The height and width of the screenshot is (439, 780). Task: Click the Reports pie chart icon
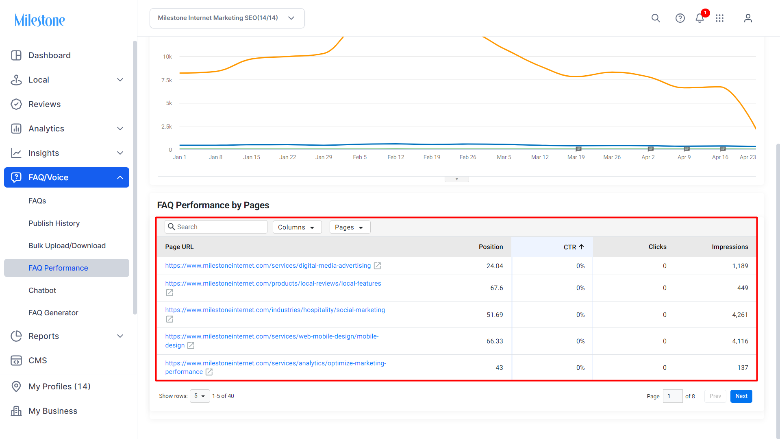[x=16, y=336]
